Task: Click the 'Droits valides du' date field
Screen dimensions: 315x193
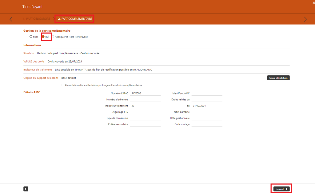Action: tap(207, 99)
